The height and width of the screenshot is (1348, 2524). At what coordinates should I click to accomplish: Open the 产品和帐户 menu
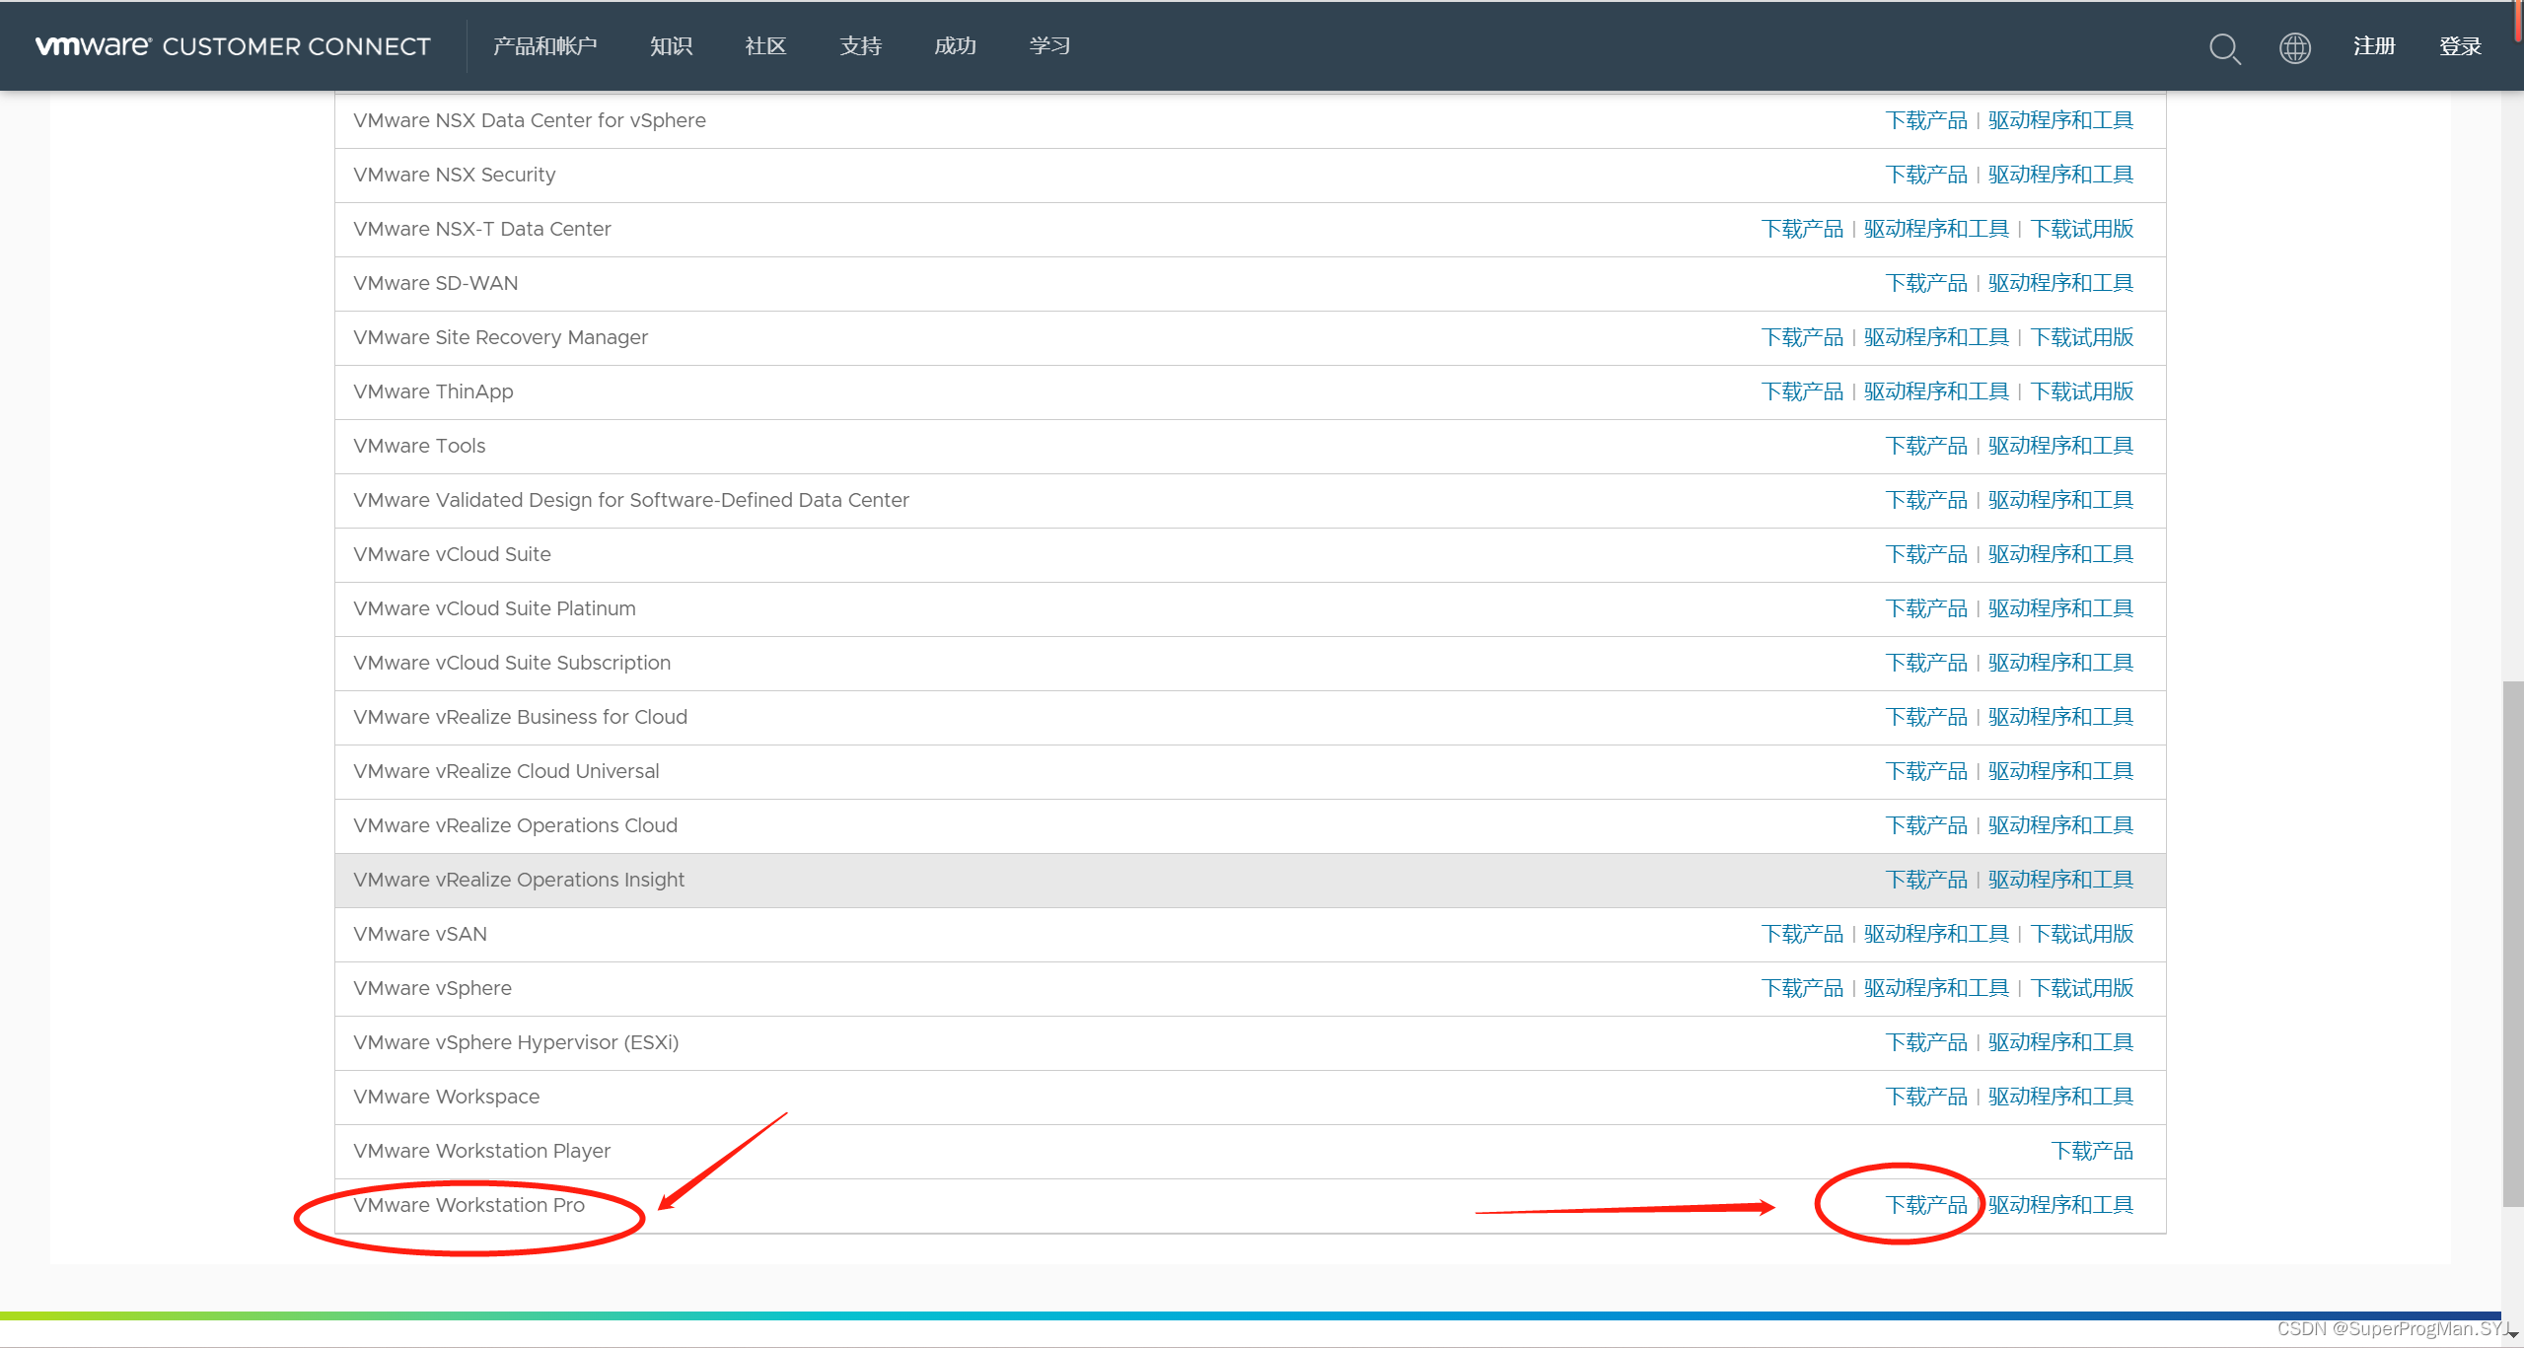tap(544, 46)
